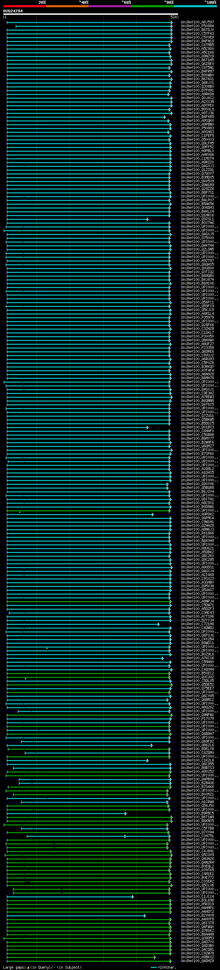Select hit label UniRef100_Q6Z8E0
The height and width of the screenshot is (970, 220).
pyautogui.click(x=197, y=64)
